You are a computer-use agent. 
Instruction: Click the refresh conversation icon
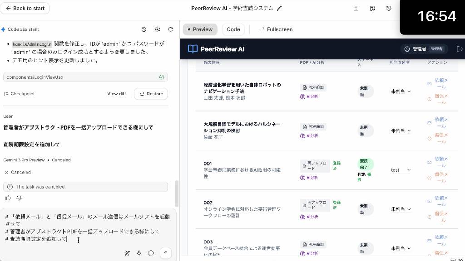click(171, 29)
